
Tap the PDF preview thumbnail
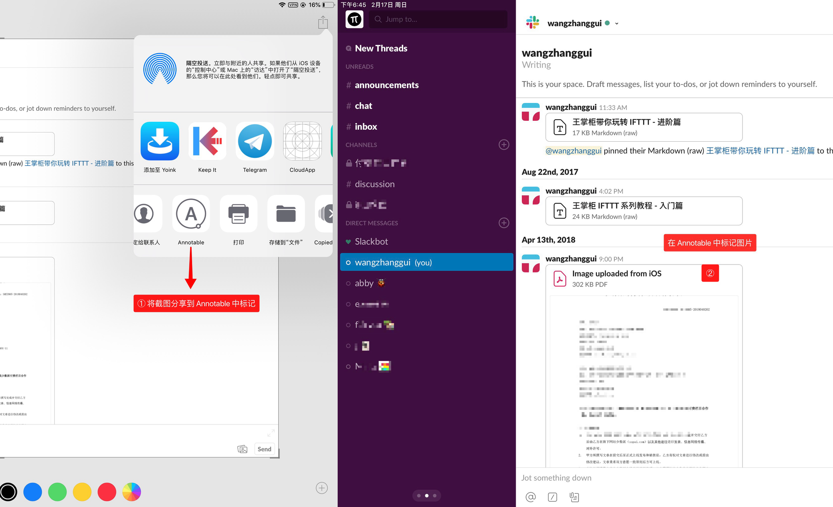[x=644, y=381]
